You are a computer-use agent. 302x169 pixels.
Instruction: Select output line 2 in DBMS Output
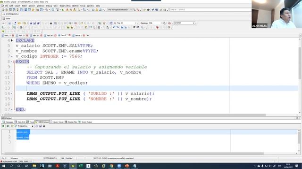[23, 137]
